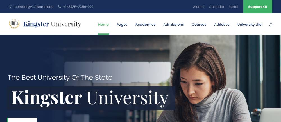
Task: Click the Kingster University logo text
Action: (x=52, y=24)
